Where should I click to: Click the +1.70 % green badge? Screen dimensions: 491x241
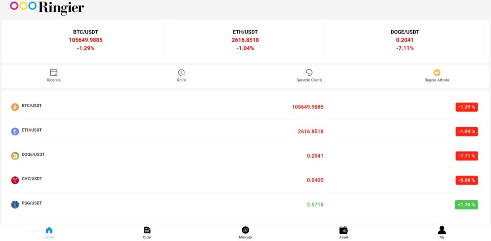pyautogui.click(x=466, y=205)
